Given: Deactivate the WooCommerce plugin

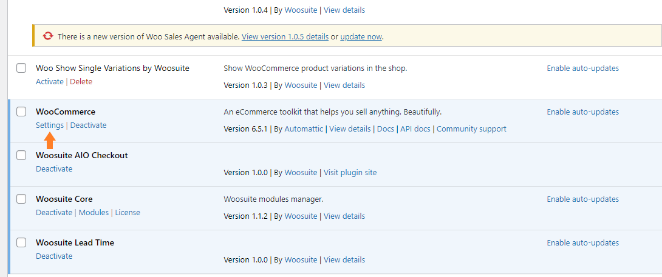Looking at the screenshot, I should tap(88, 125).
